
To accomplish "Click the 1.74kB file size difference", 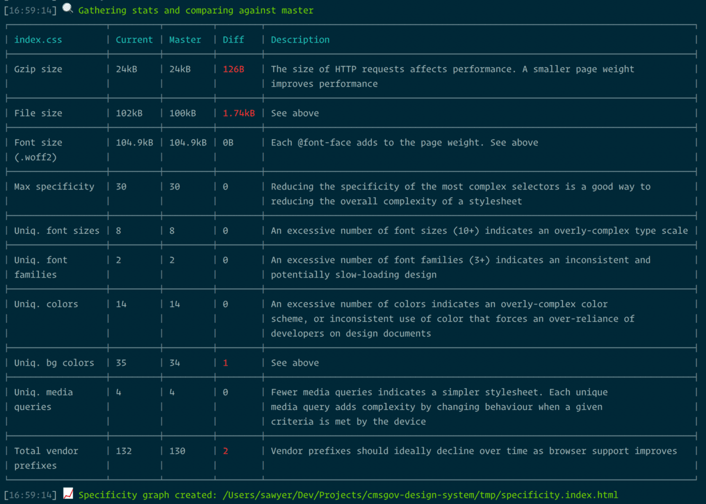I will click(x=239, y=113).
